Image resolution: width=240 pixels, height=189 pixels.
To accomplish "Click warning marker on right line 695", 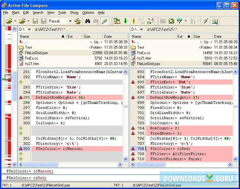I will point(133,82).
